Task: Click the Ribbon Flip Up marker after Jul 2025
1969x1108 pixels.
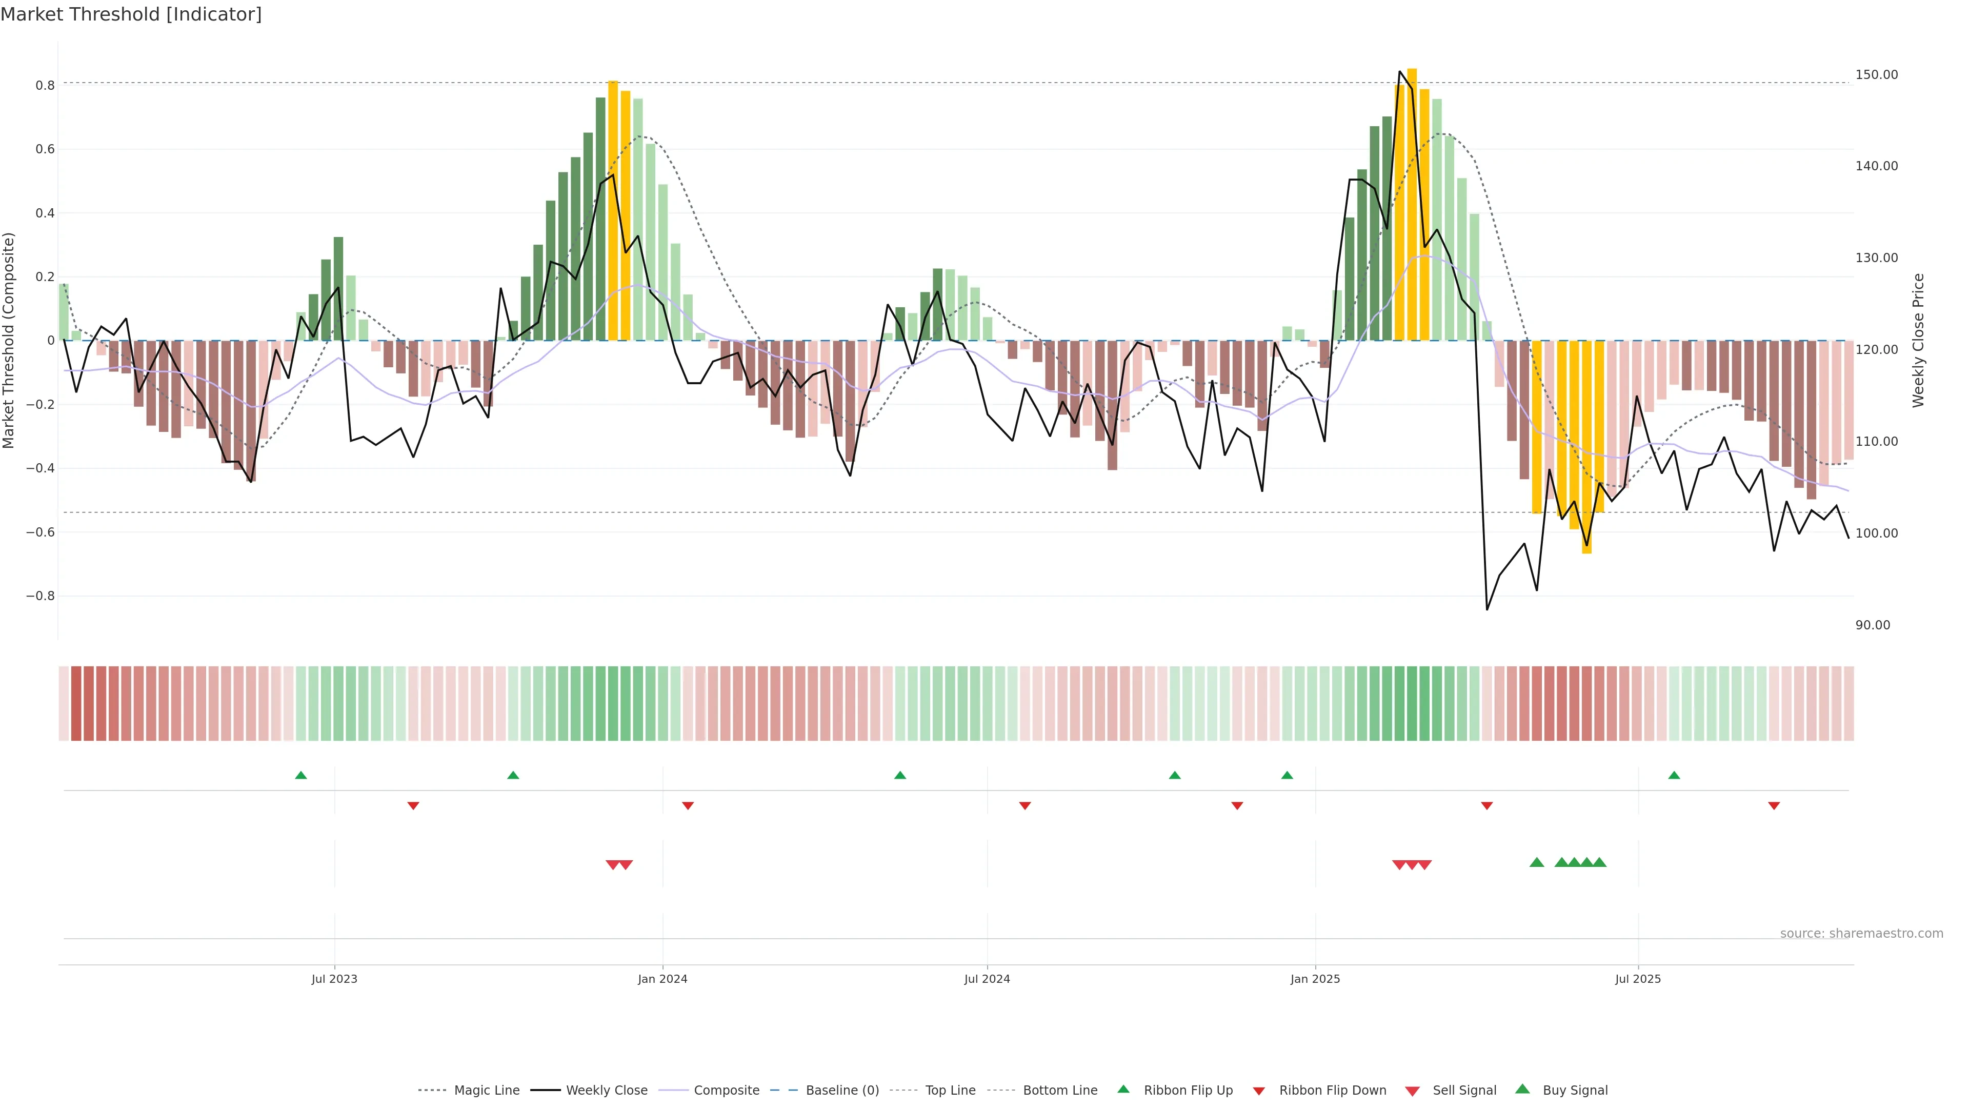Action: (x=1674, y=776)
